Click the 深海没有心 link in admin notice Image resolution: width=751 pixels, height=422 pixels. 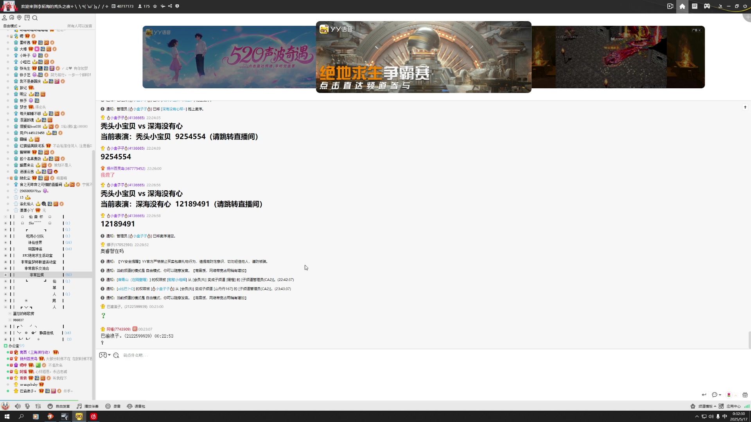pos(174,109)
